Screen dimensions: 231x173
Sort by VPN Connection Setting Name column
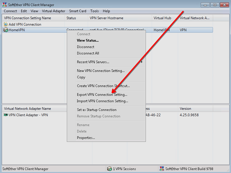pyautogui.click(x=28, y=18)
